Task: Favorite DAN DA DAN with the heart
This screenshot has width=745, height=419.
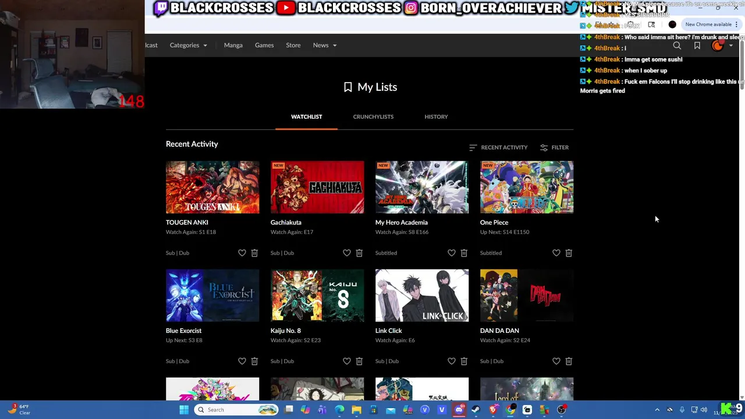Action: click(x=556, y=361)
